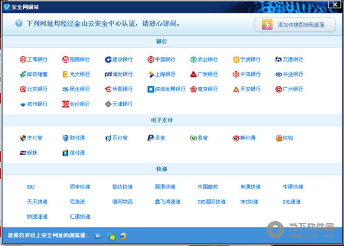Open the 宅急送 link
Viewport: 344px width, 246px height.
point(77,202)
